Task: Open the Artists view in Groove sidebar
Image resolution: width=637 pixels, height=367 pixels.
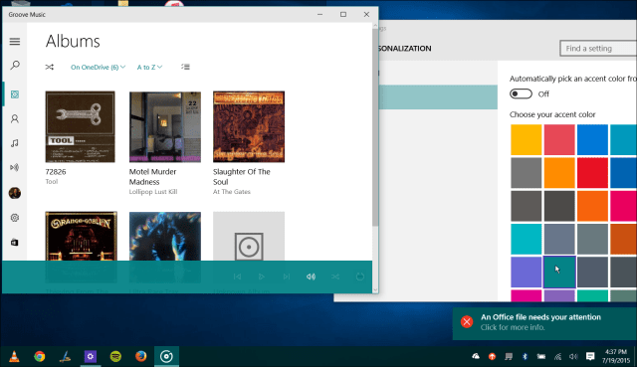Action: (x=15, y=118)
